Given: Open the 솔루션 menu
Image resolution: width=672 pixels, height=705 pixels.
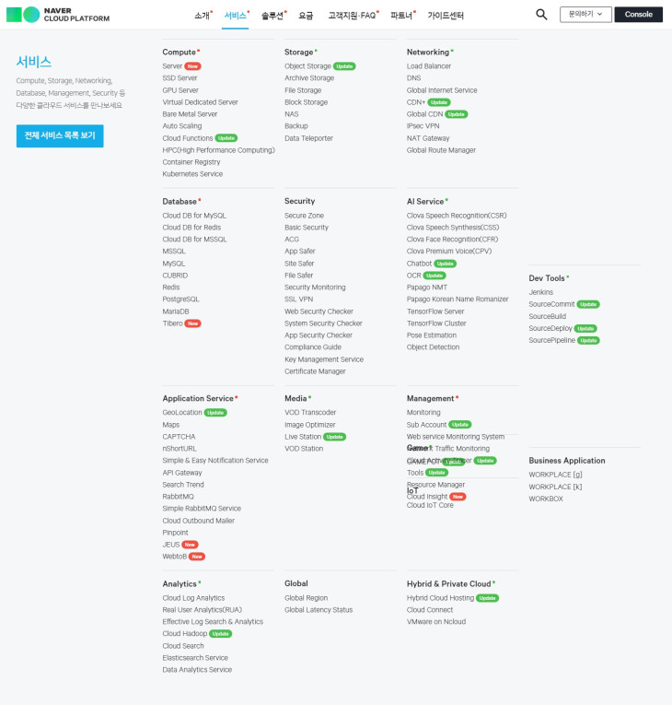Looking at the screenshot, I should click(272, 16).
